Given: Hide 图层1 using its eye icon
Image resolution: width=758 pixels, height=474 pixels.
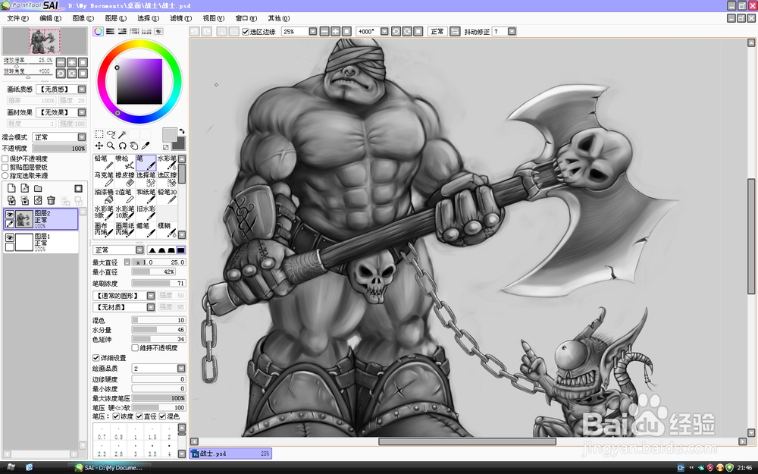Looking at the screenshot, I should pyautogui.click(x=9, y=237).
